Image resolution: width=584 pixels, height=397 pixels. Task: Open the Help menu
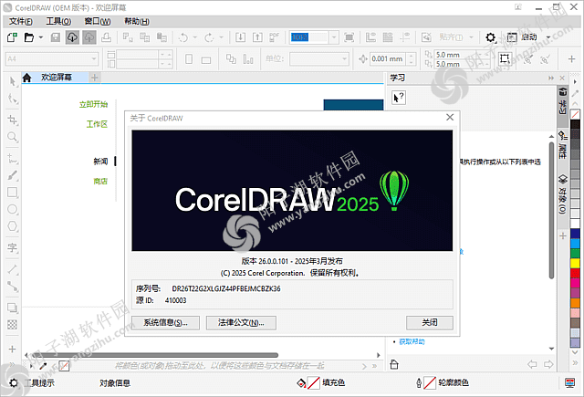click(x=137, y=21)
